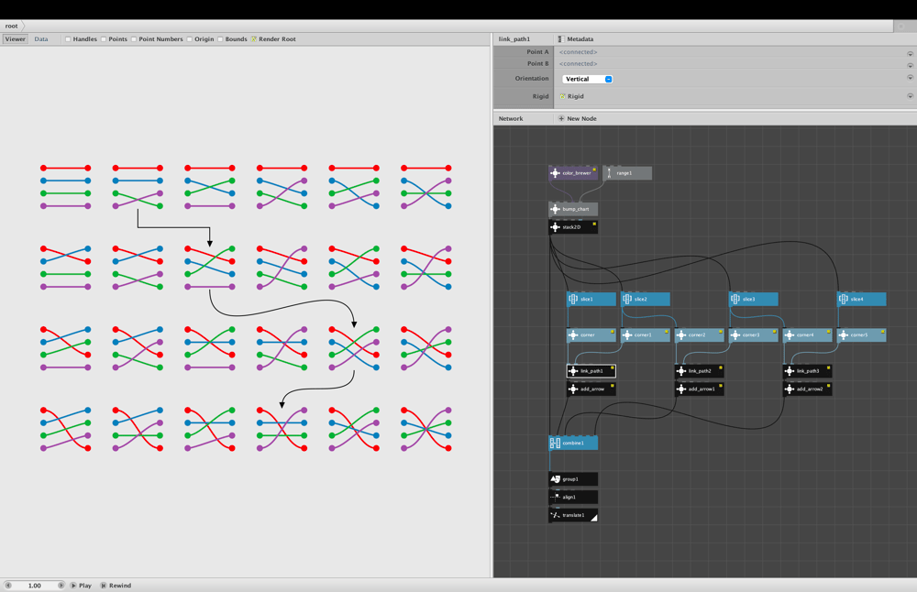This screenshot has height=592, width=917.
Task: Uncheck the Rigid checkbox
Action: (563, 96)
